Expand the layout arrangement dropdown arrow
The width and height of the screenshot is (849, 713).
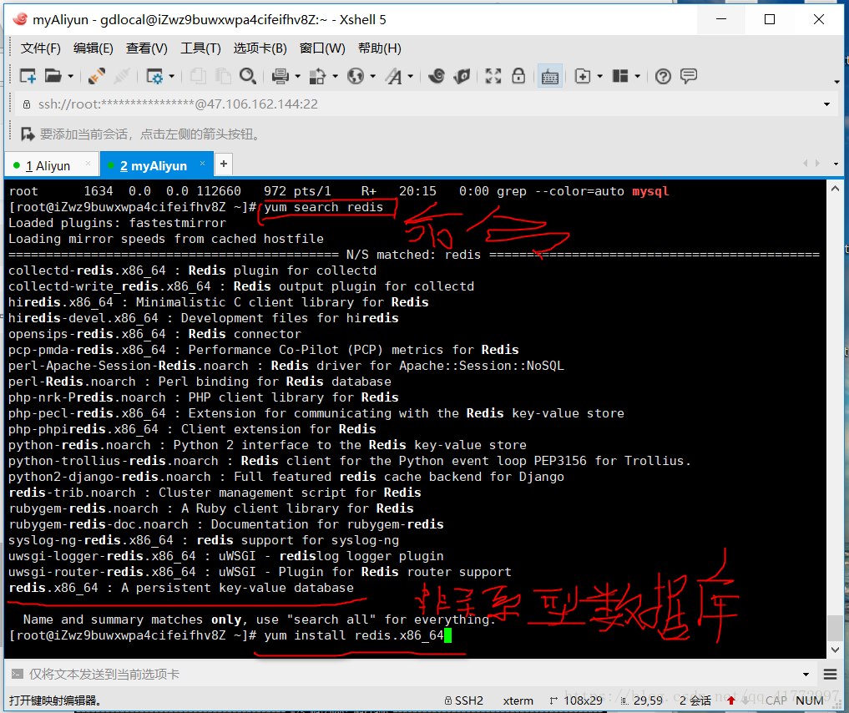637,76
